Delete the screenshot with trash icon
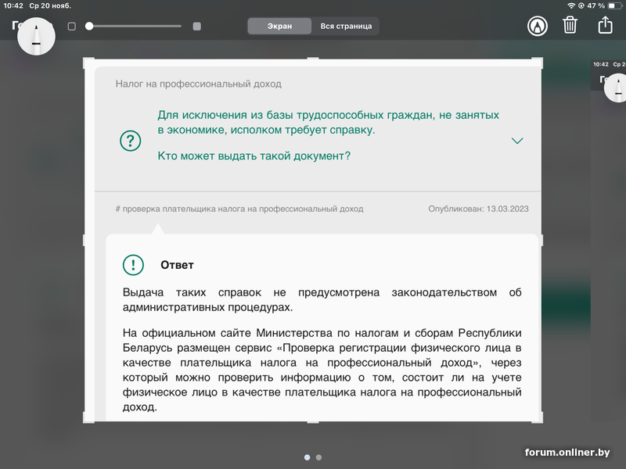The height and width of the screenshot is (469, 626). coord(570,25)
